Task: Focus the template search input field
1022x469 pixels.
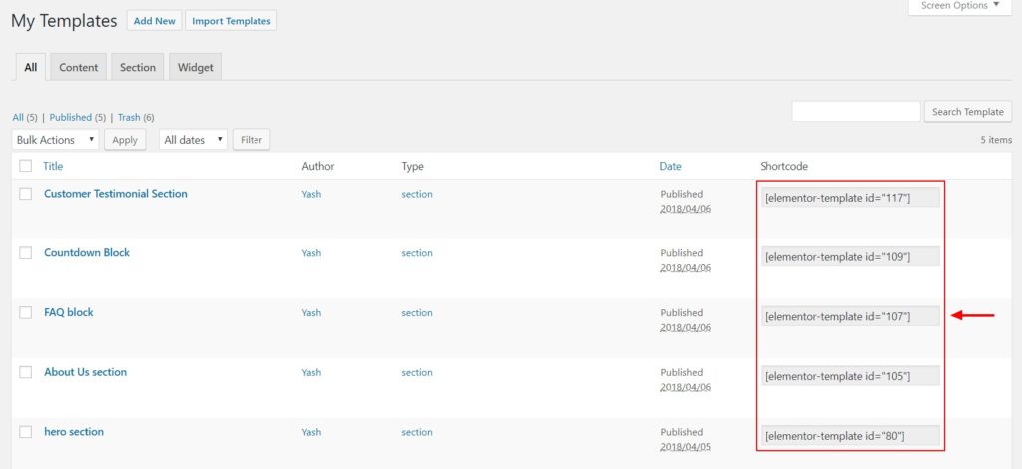Action: (856, 112)
